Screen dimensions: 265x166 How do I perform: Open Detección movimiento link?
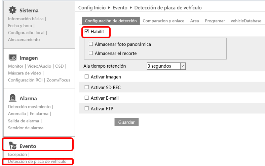[29, 107]
